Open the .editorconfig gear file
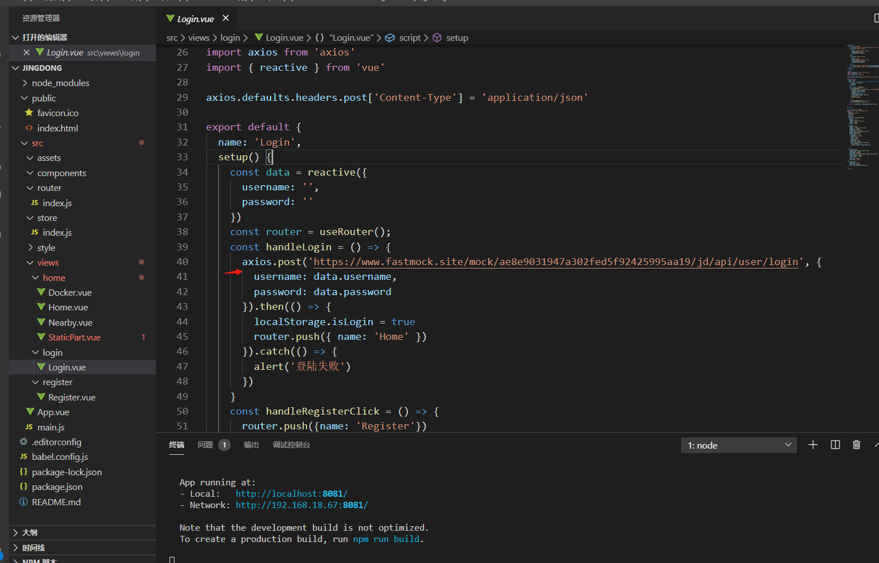 point(56,442)
